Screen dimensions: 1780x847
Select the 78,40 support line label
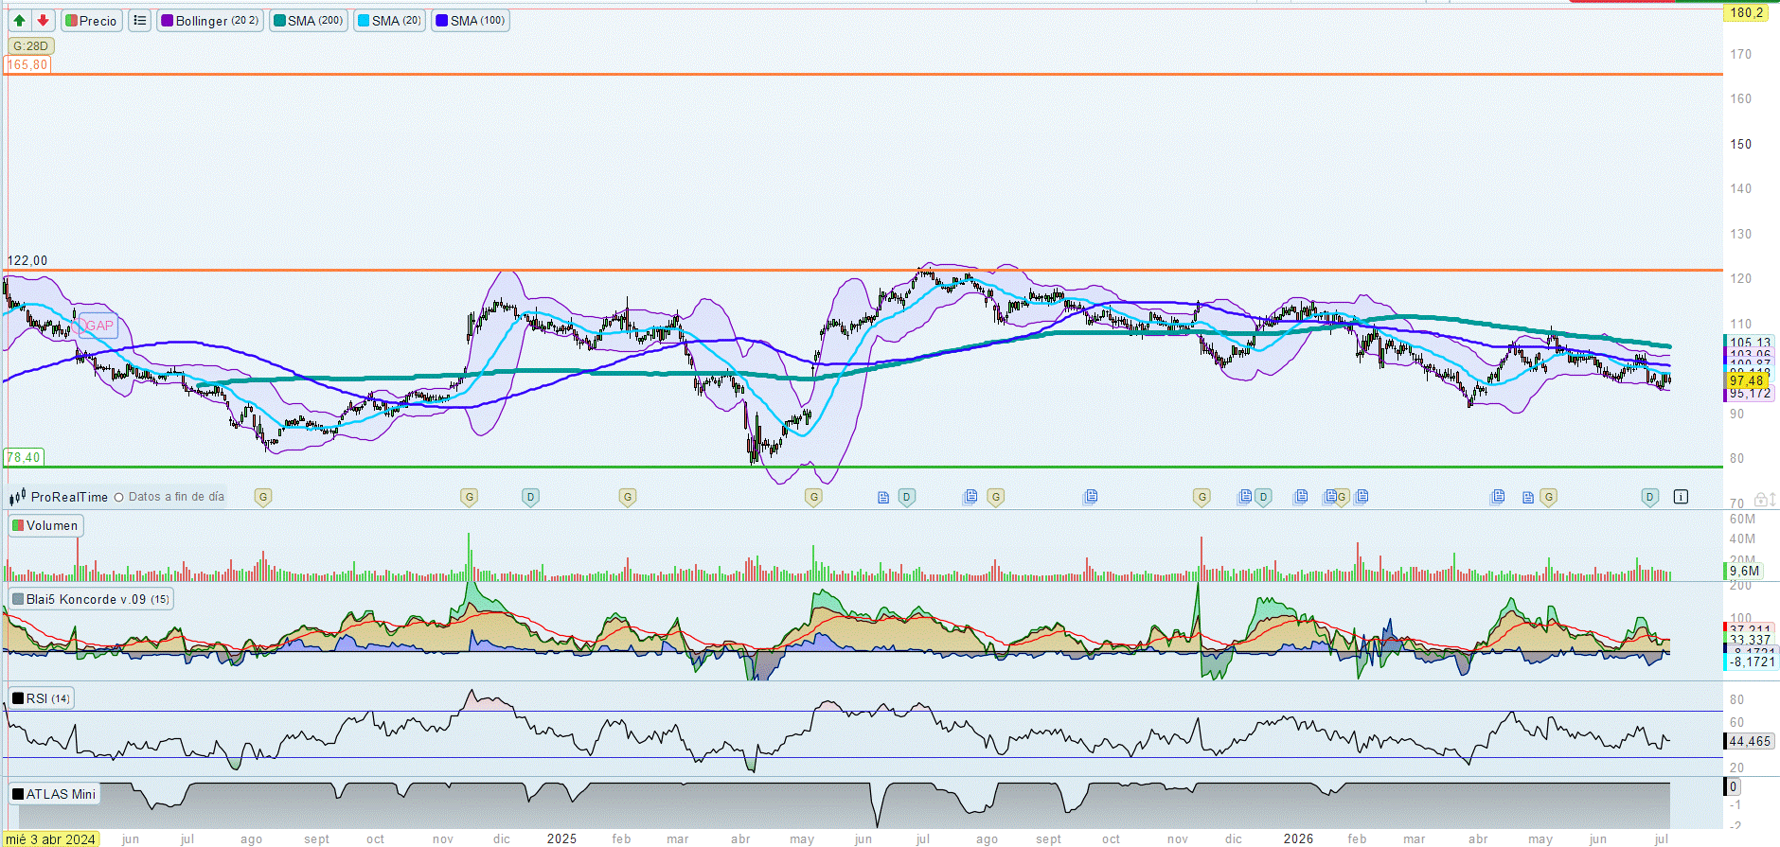[24, 457]
